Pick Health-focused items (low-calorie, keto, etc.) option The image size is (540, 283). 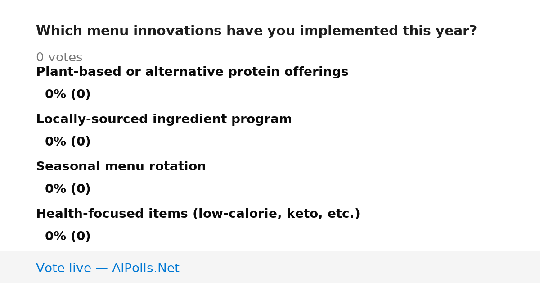pos(198,214)
